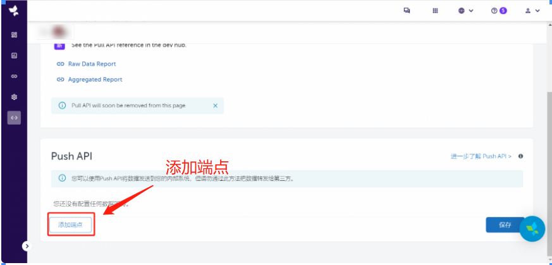The height and width of the screenshot is (265, 552).
Task: Click the link icon beside Aggregated Report
Action: 60,80
